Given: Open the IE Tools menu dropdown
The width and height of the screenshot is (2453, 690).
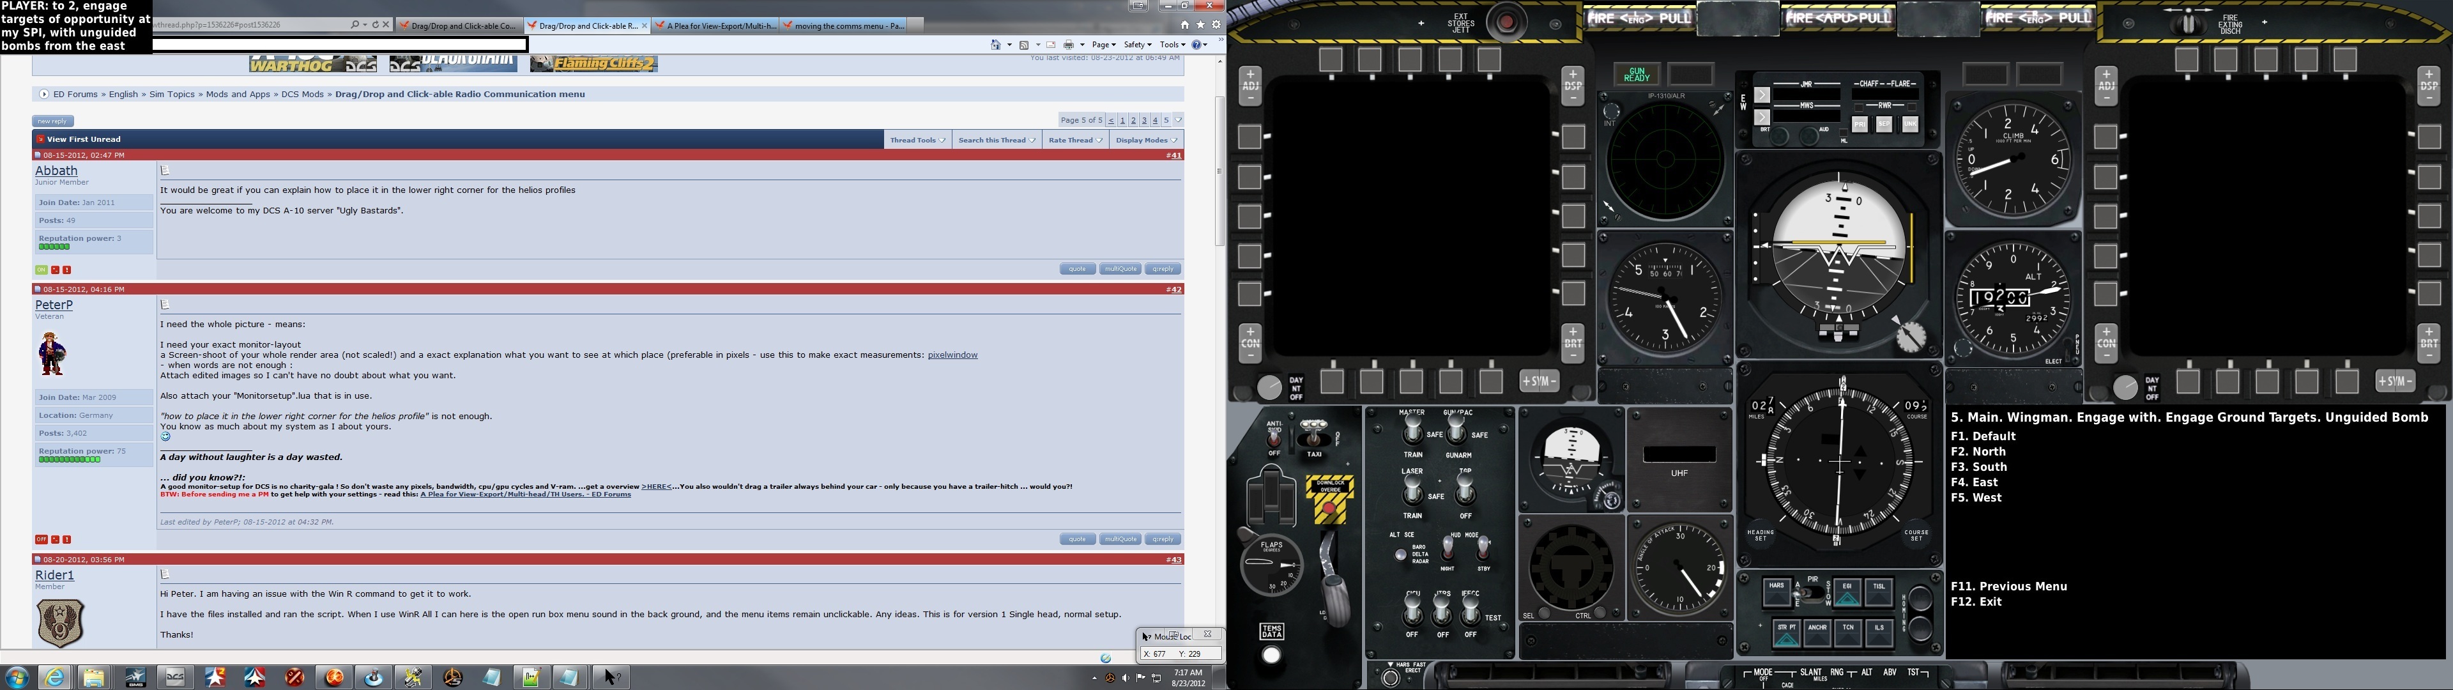Looking at the screenshot, I should [1173, 45].
